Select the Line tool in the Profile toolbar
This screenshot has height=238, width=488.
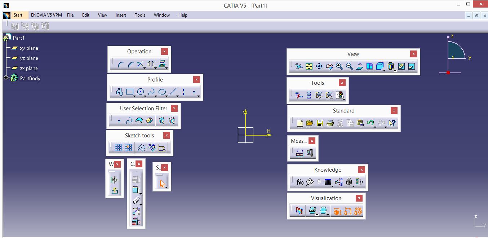point(173,91)
